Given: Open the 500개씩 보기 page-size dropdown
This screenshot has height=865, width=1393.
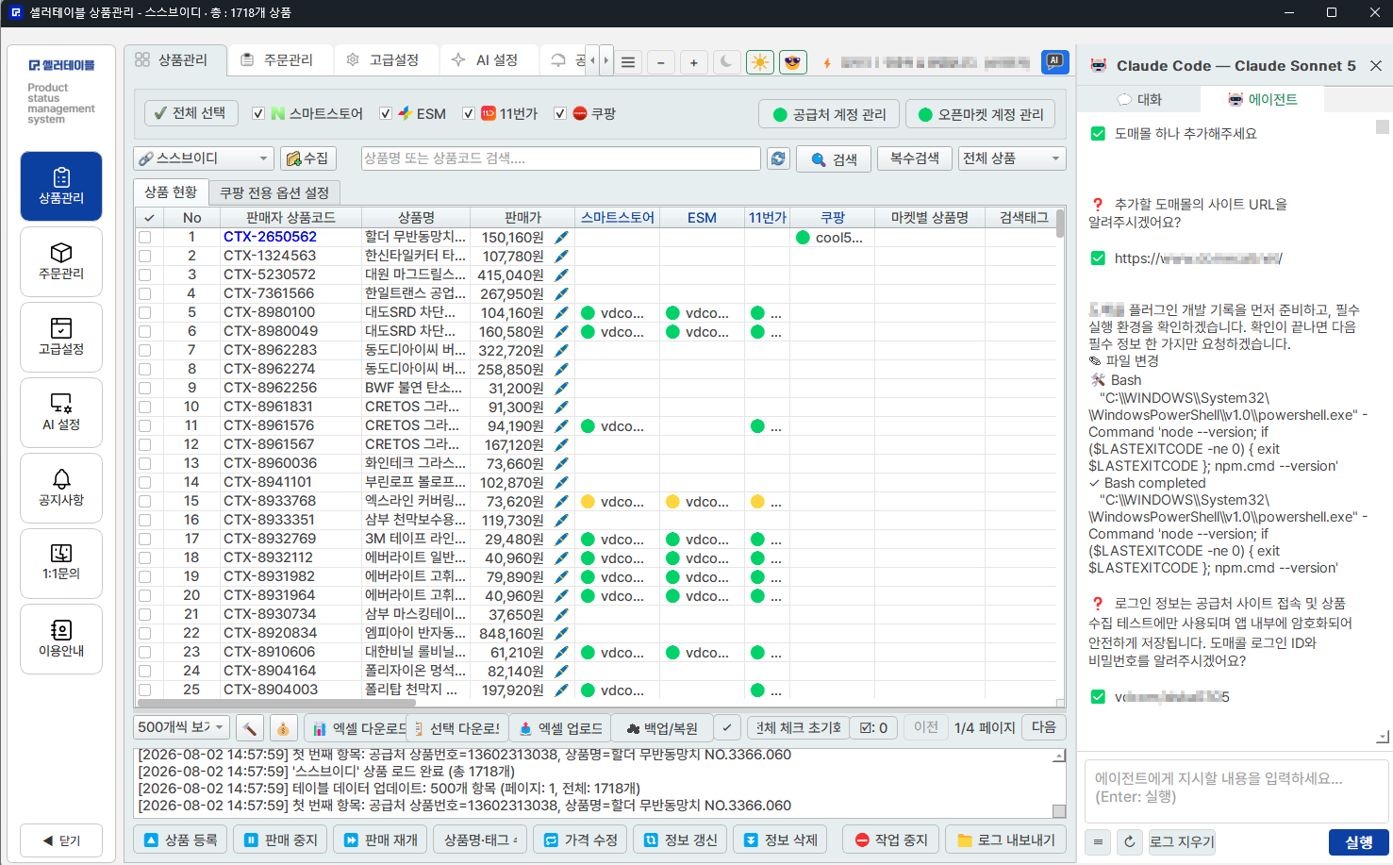Looking at the screenshot, I should pos(182,727).
